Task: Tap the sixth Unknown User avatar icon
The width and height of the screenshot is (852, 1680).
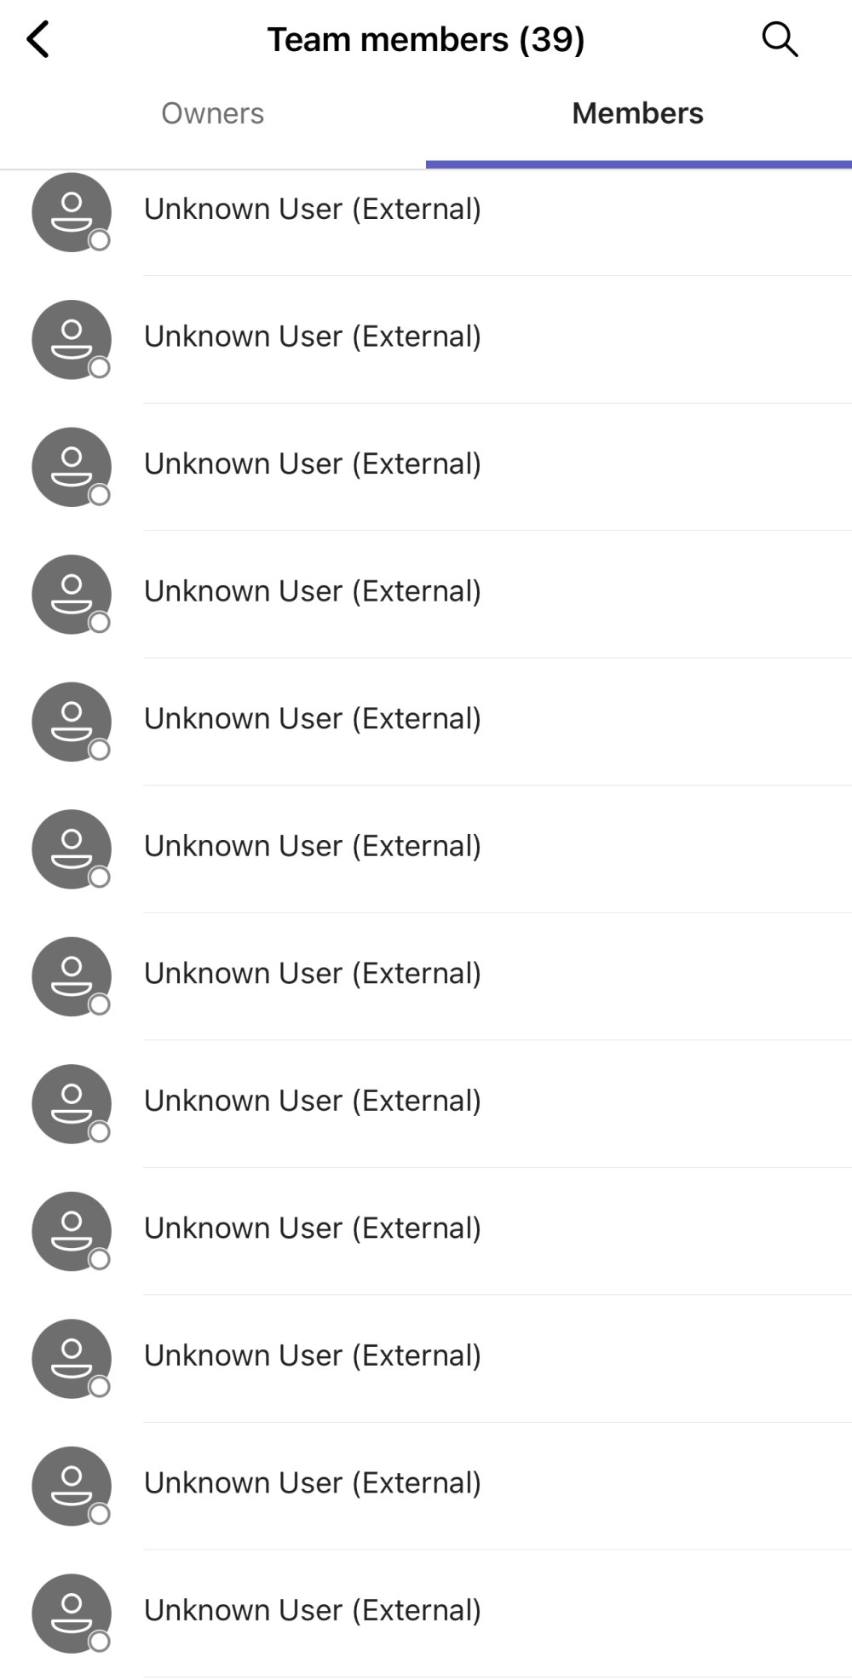Action: click(x=72, y=849)
